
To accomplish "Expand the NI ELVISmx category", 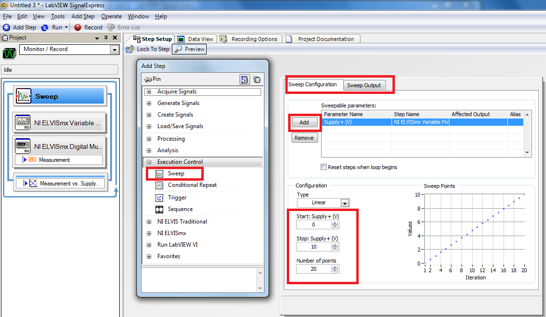I will pyautogui.click(x=149, y=233).
